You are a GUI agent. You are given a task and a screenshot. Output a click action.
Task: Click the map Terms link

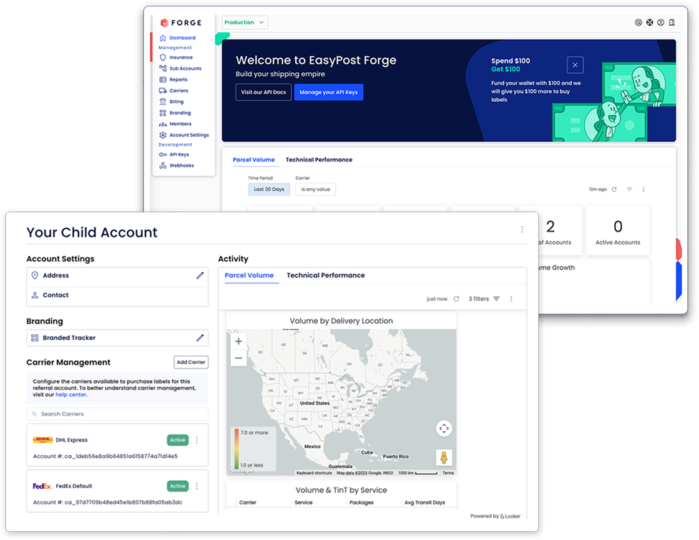point(448,473)
